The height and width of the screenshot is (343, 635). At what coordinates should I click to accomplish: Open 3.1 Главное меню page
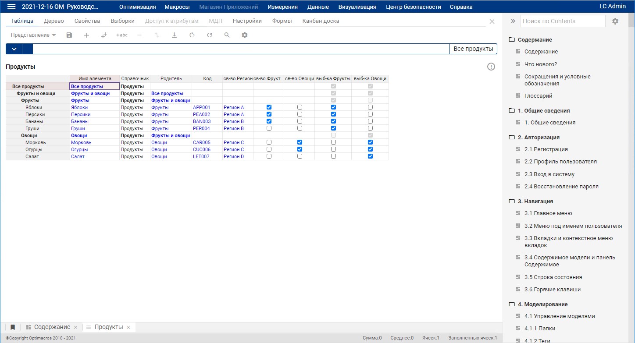(x=548, y=213)
